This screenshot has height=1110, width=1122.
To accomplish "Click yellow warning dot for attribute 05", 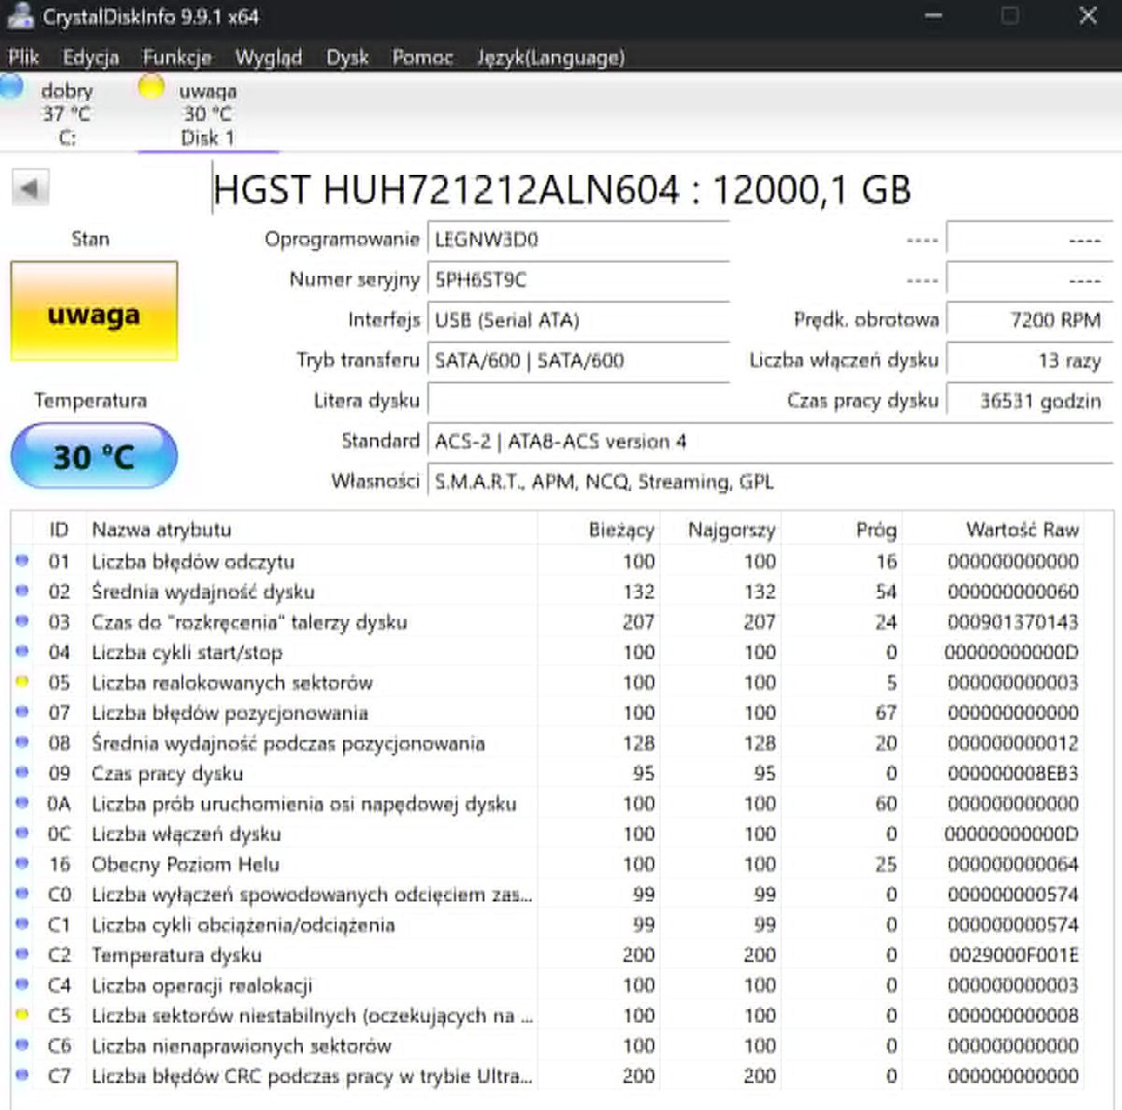I will tap(22, 682).
